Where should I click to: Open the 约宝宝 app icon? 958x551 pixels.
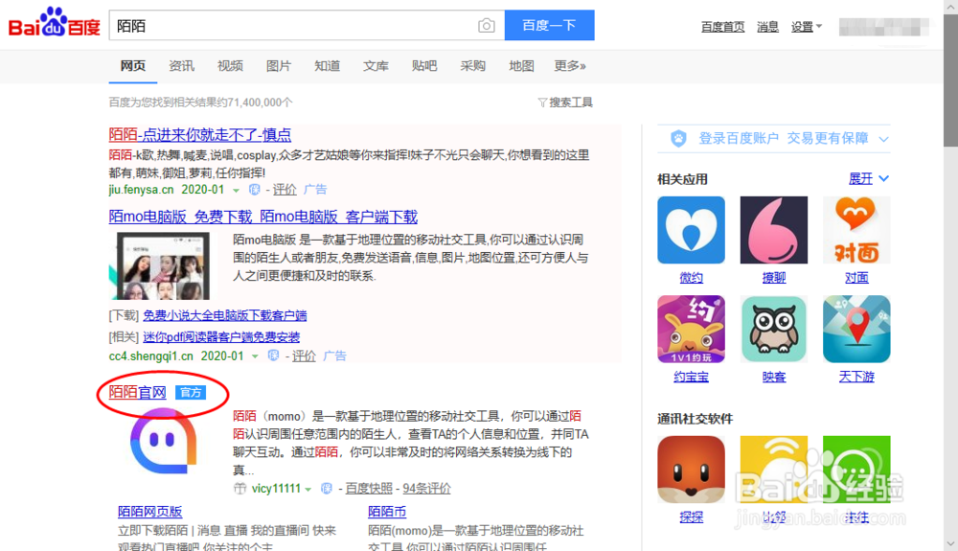click(691, 330)
